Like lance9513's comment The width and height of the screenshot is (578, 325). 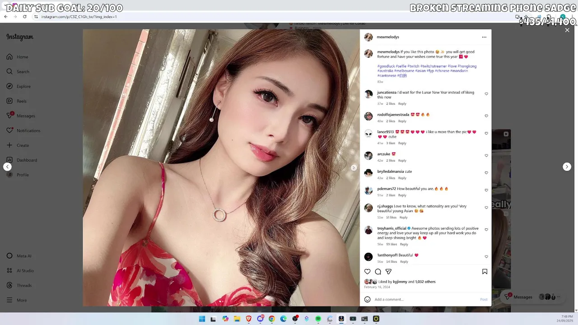pos(486,134)
